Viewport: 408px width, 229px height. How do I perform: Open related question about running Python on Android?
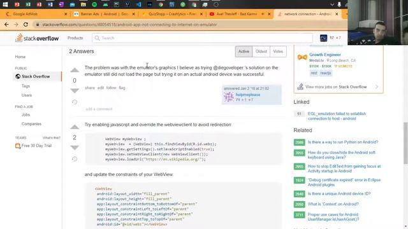[343, 142]
